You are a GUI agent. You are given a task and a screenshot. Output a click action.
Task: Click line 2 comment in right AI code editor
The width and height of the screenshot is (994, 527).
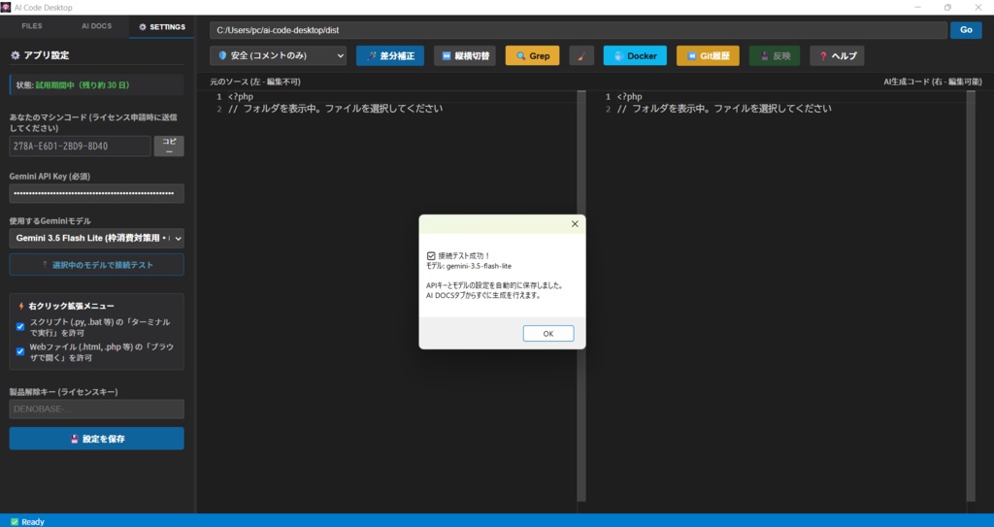point(724,109)
